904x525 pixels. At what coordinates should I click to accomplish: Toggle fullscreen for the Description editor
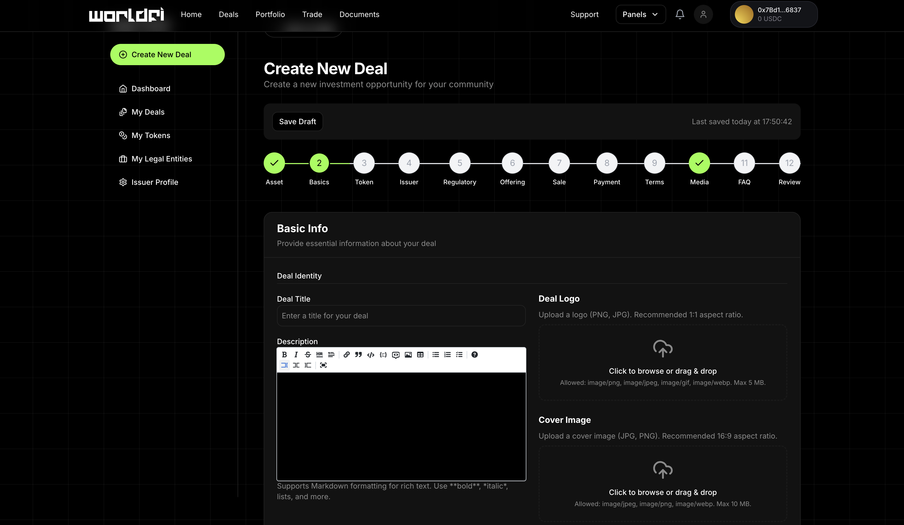point(323,365)
